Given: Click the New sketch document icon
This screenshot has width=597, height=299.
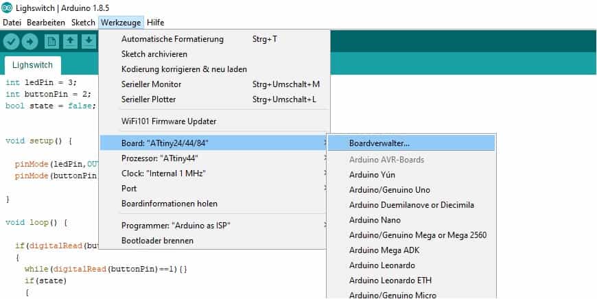Looking at the screenshot, I should coord(51,42).
